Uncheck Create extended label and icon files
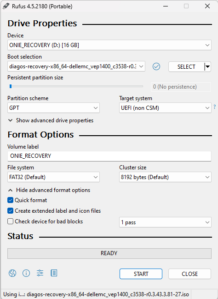Screen dimensions: 218x299 tap(10, 211)
